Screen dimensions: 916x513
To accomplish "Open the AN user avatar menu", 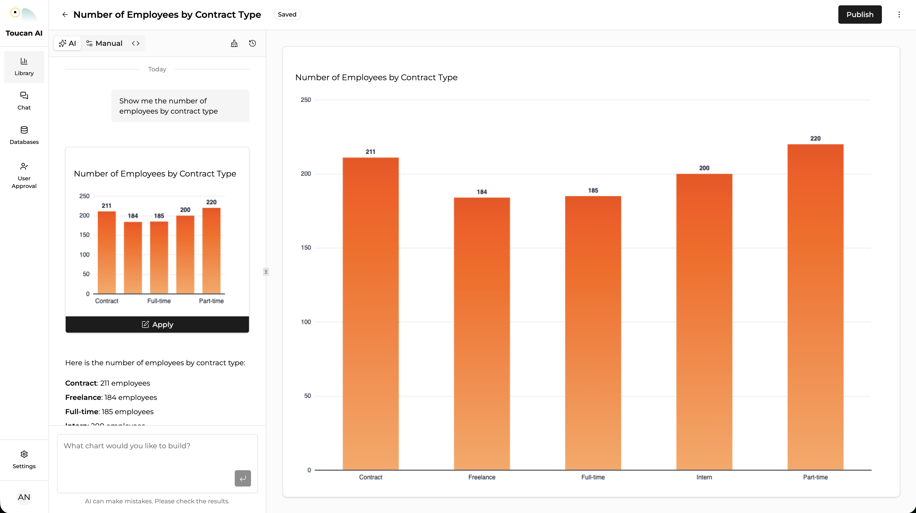I will click(24, 497).
